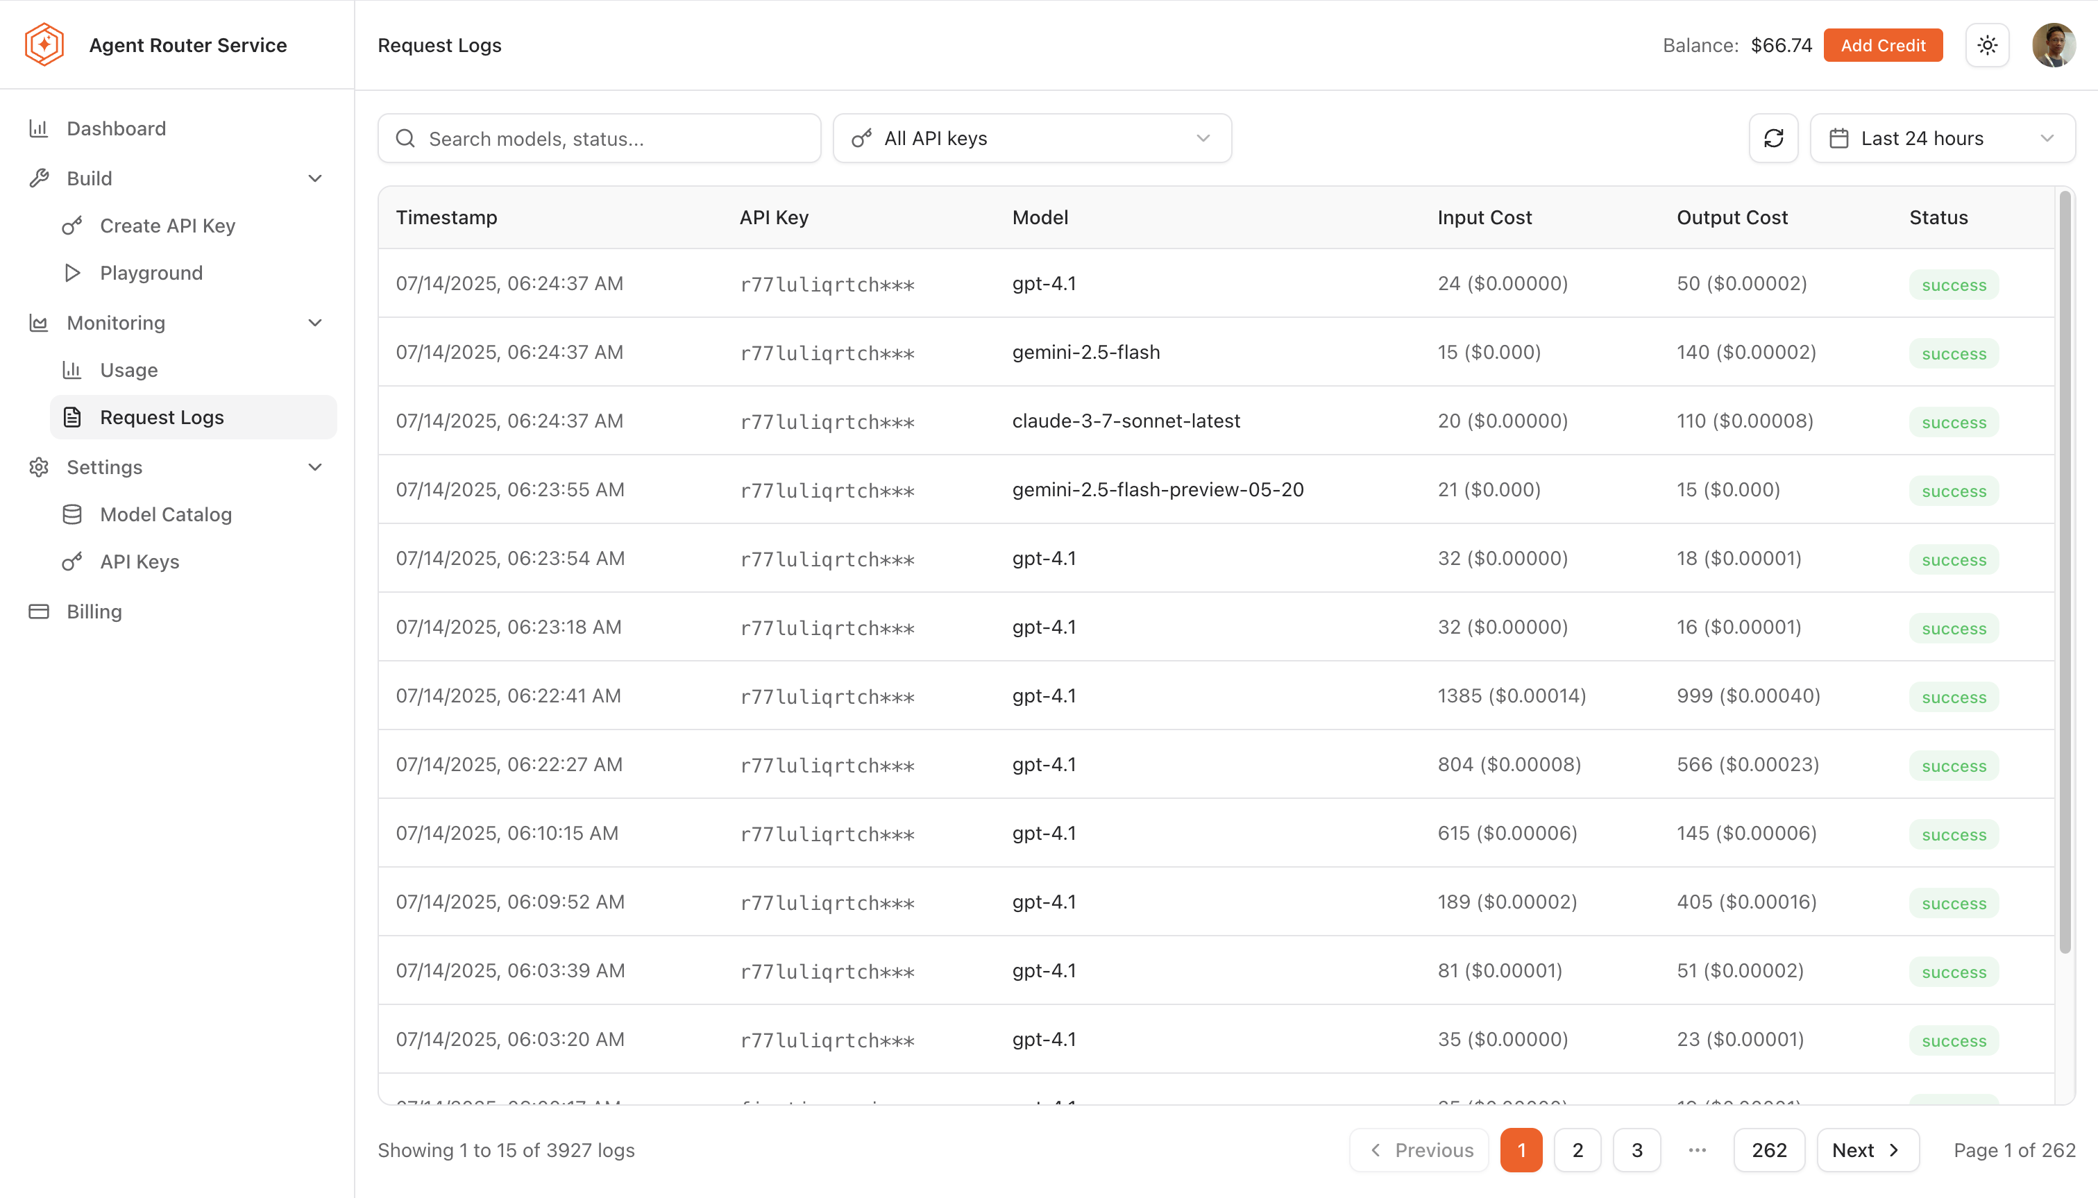The width and height of the screenshot is (2098, 1198).
Task: Collapse the Monitoring section
Action: pos(315,323)
